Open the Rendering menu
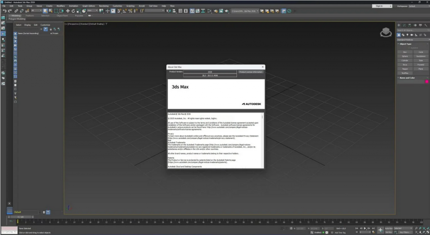The height and width of the screenshot is (235, 430). click(104, 6)
